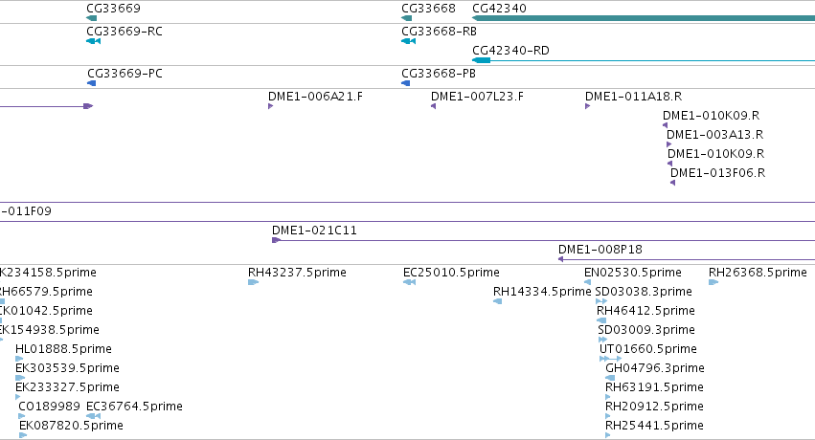Select the DME1-021C11 clone label
Viewport: 815px width, 440px height.
pos(314,231)
